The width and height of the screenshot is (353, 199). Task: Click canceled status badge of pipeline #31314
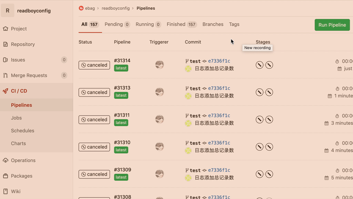94,65
